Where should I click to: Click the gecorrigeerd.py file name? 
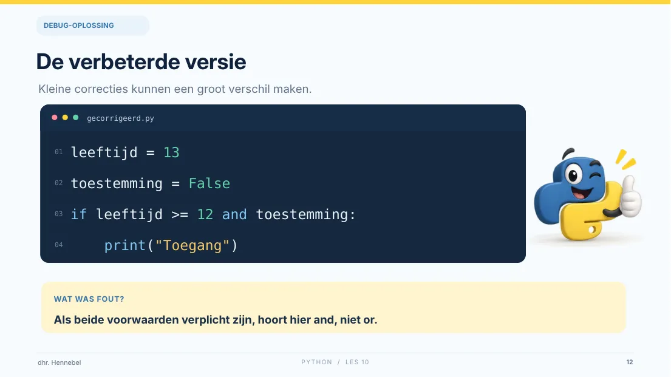point(120,118)
